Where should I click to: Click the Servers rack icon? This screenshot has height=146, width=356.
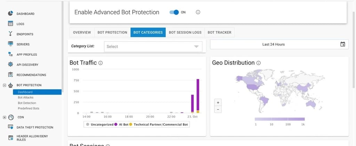click(x=10, y=44)
